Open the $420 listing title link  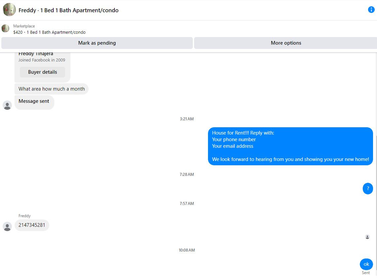[49, 32]
